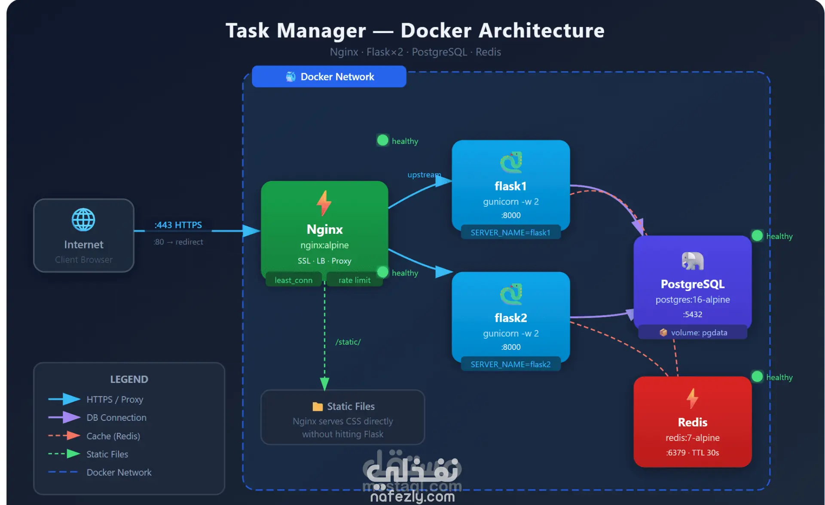Select 'HTTPS / Proxy' legend text
The width and height of the screenshot is (825, 505).
tap(115, 399)
